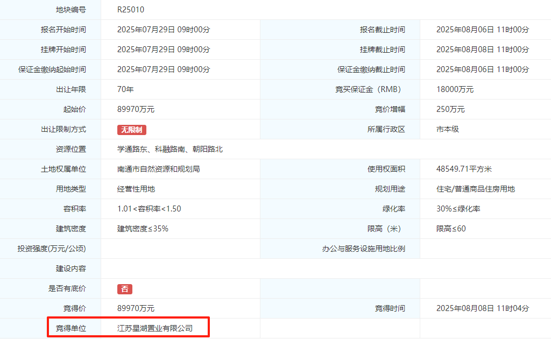The height and width of the screenshot is (339, 551).
Task: Click the 地块编号 label
Action: pos(70,10)
